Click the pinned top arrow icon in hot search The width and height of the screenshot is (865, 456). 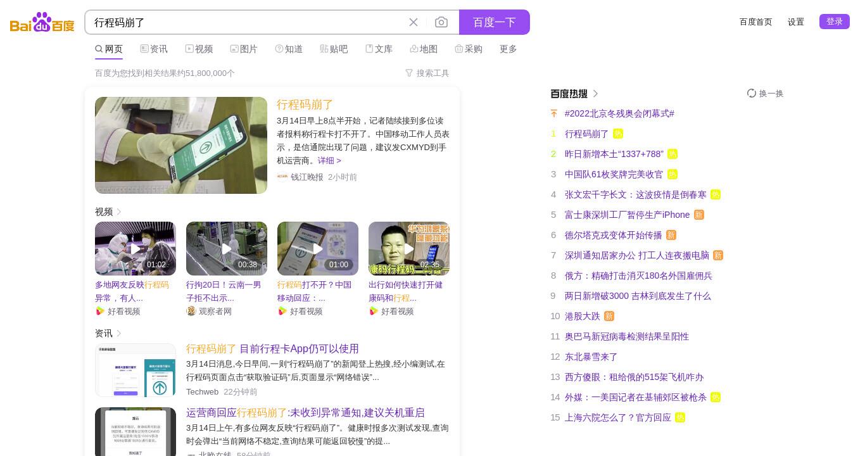click(x=554, y=113)
